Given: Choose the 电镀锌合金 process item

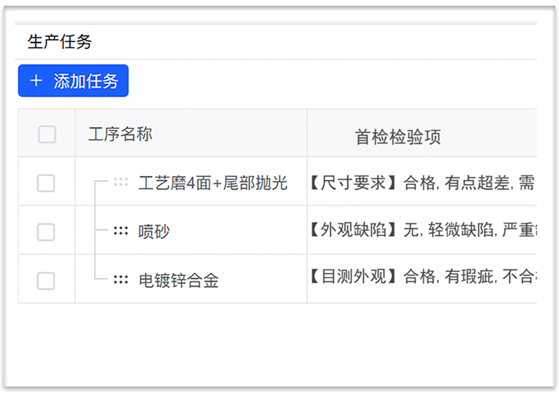Looking at the screenshot, I should point(178,280).
